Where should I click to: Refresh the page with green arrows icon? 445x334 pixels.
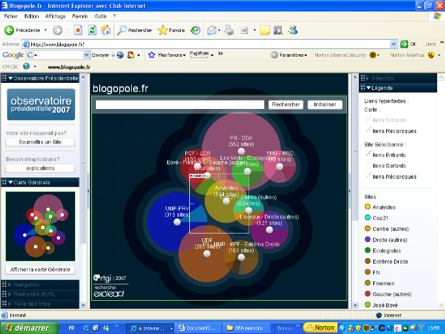[92, 30]
